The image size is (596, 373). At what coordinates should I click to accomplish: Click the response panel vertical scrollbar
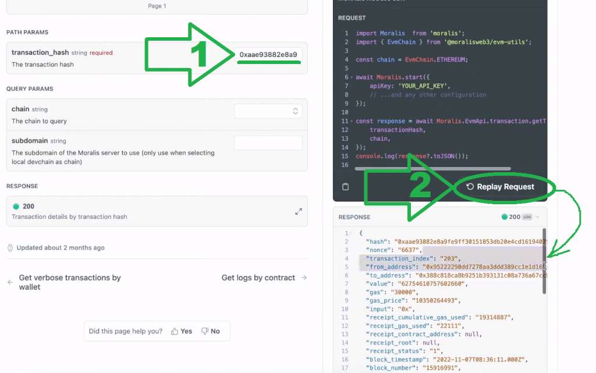click(x=544, y=261)
